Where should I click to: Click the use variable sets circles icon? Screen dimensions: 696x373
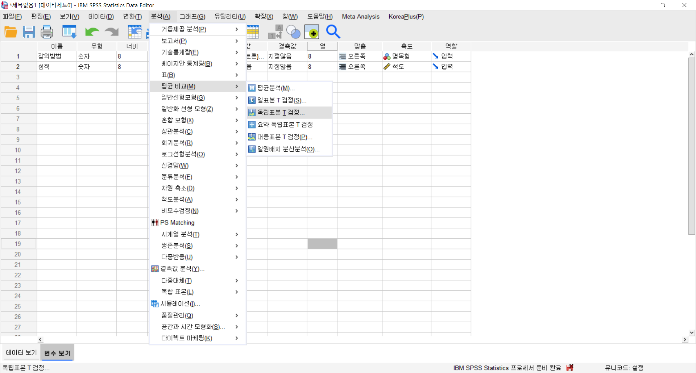293,32
